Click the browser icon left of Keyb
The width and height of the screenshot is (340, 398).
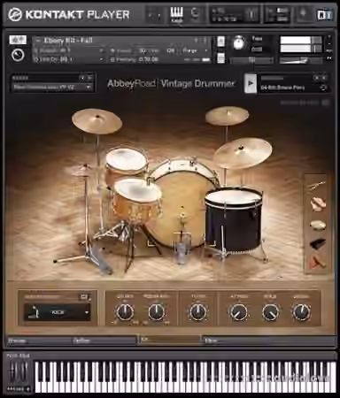[155, 14]
